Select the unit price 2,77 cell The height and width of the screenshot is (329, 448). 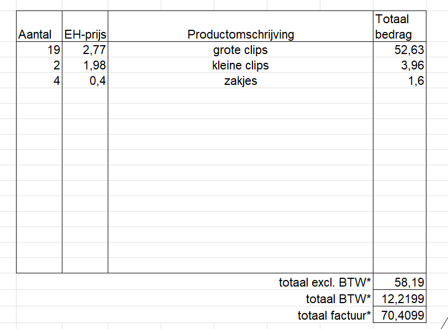point(85,50)
